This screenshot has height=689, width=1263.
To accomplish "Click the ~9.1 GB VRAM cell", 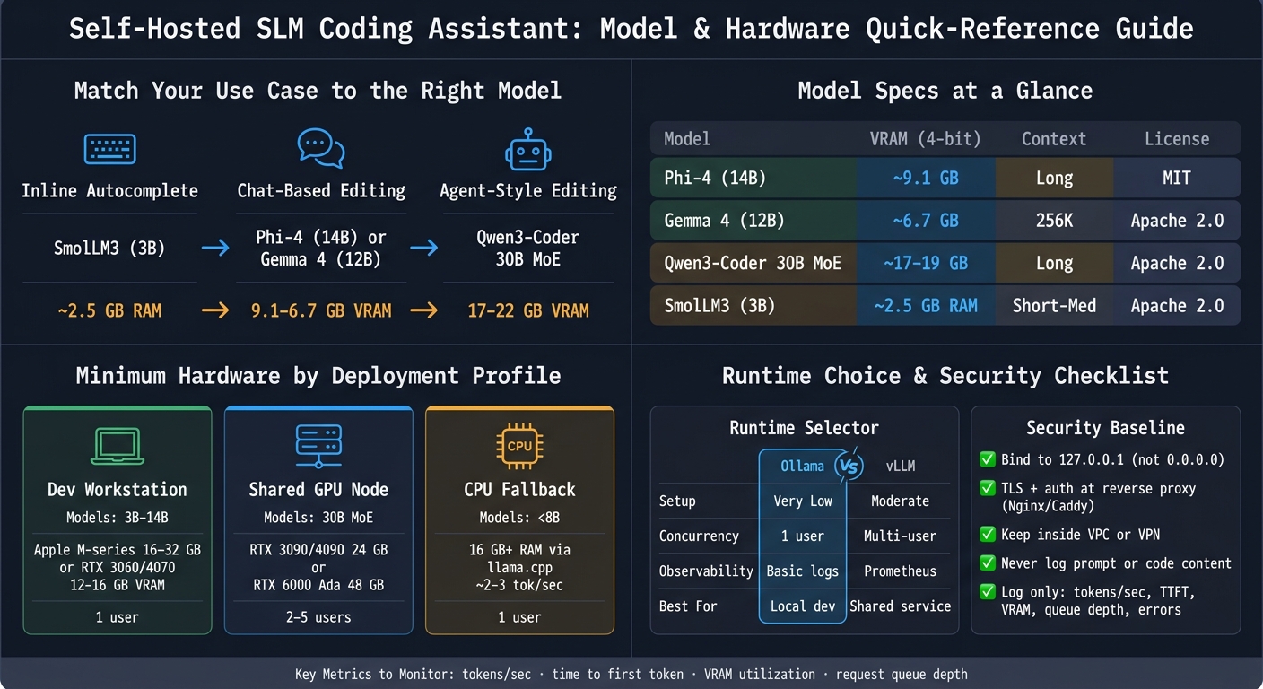I will click(926, 178).
